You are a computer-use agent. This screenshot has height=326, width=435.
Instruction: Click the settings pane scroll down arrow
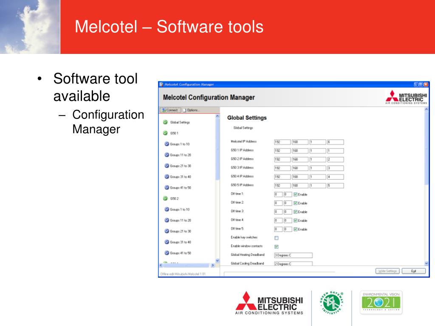(x=427, y=263)
